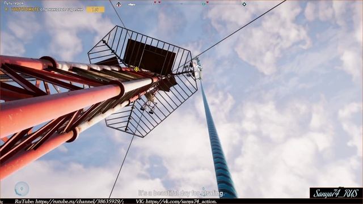Image resolution: width=363 pixels, height=204 pixels.
Task: Click the yellow 1/4 objective counter badge
Action: click(x=95, y=10)
